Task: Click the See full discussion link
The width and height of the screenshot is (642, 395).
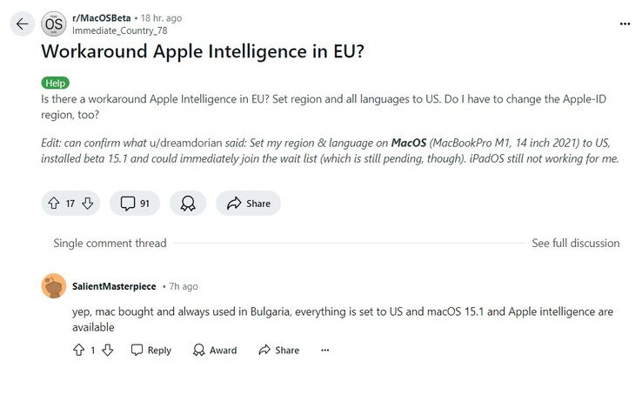Action: (x=575, y=243)
